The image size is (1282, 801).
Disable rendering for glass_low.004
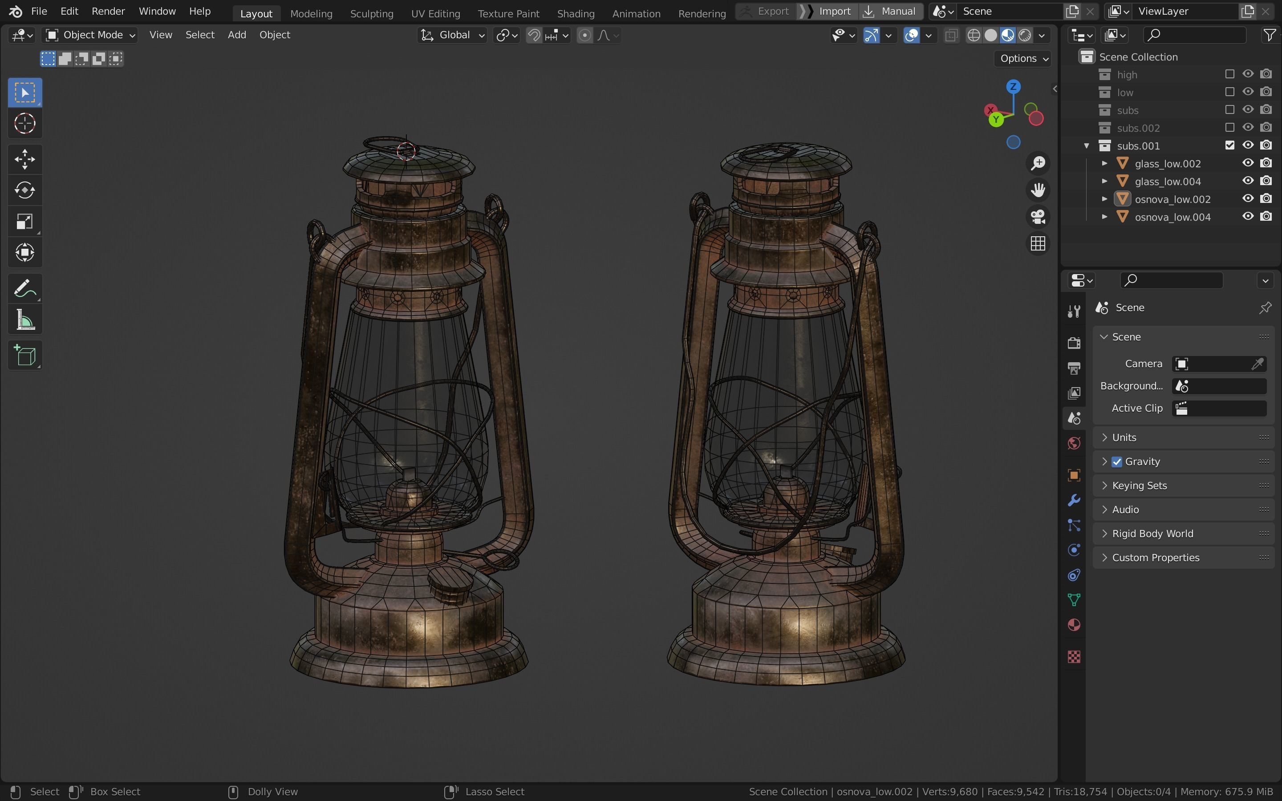coord(1266,181)
